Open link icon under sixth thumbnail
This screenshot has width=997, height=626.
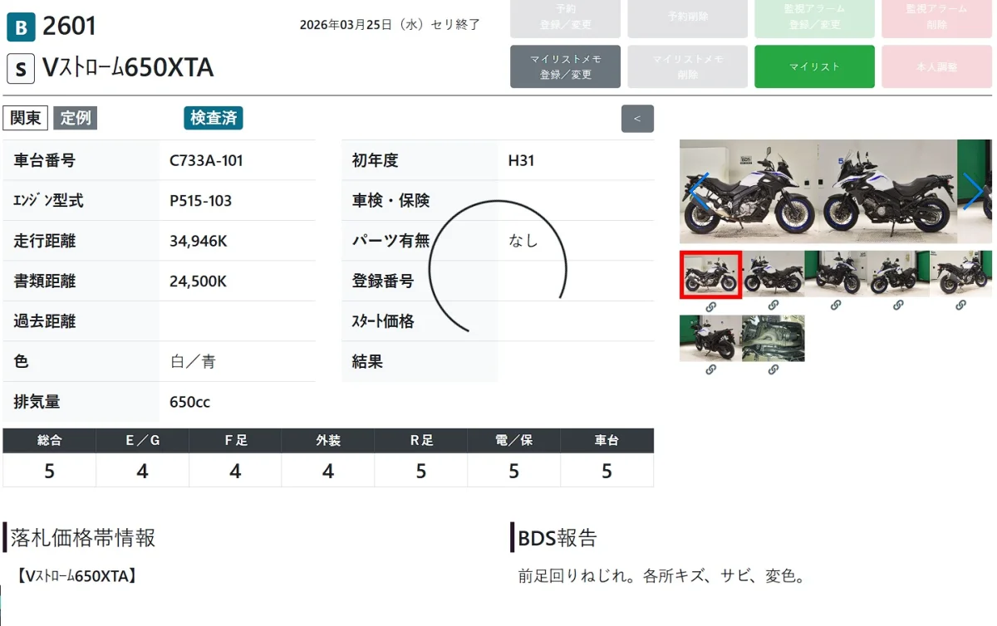pyautogui.click(x=710, y=370)
